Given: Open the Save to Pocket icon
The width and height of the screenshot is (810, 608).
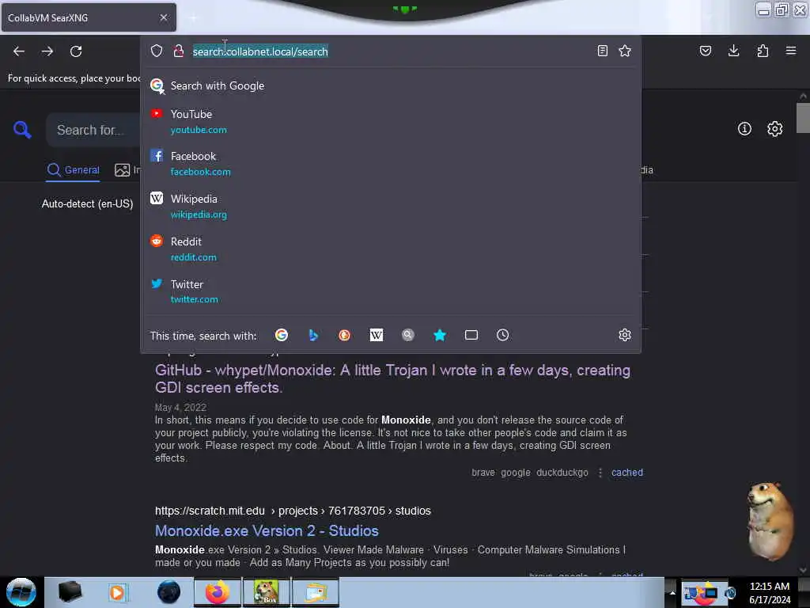Looking at the screenshot, I should point(705,51).
